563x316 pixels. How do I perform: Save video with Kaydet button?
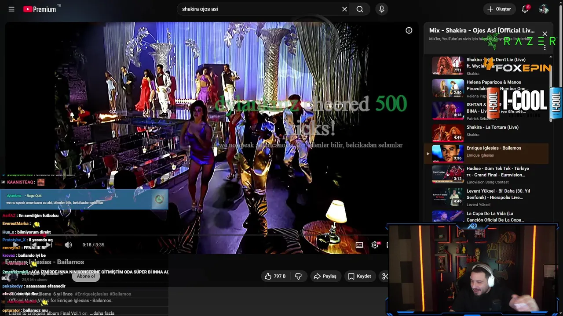(360, 276)
